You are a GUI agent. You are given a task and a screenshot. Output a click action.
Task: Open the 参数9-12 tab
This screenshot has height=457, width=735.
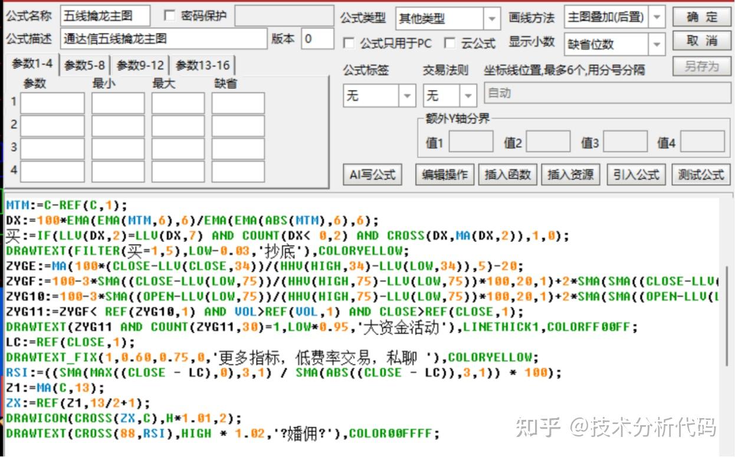[x=140, y=65]
